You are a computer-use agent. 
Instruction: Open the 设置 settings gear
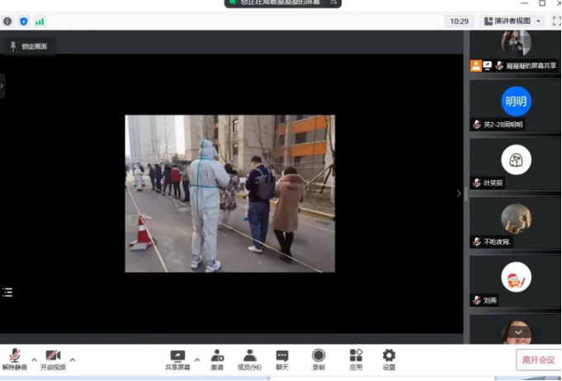(x=389, y=355)
